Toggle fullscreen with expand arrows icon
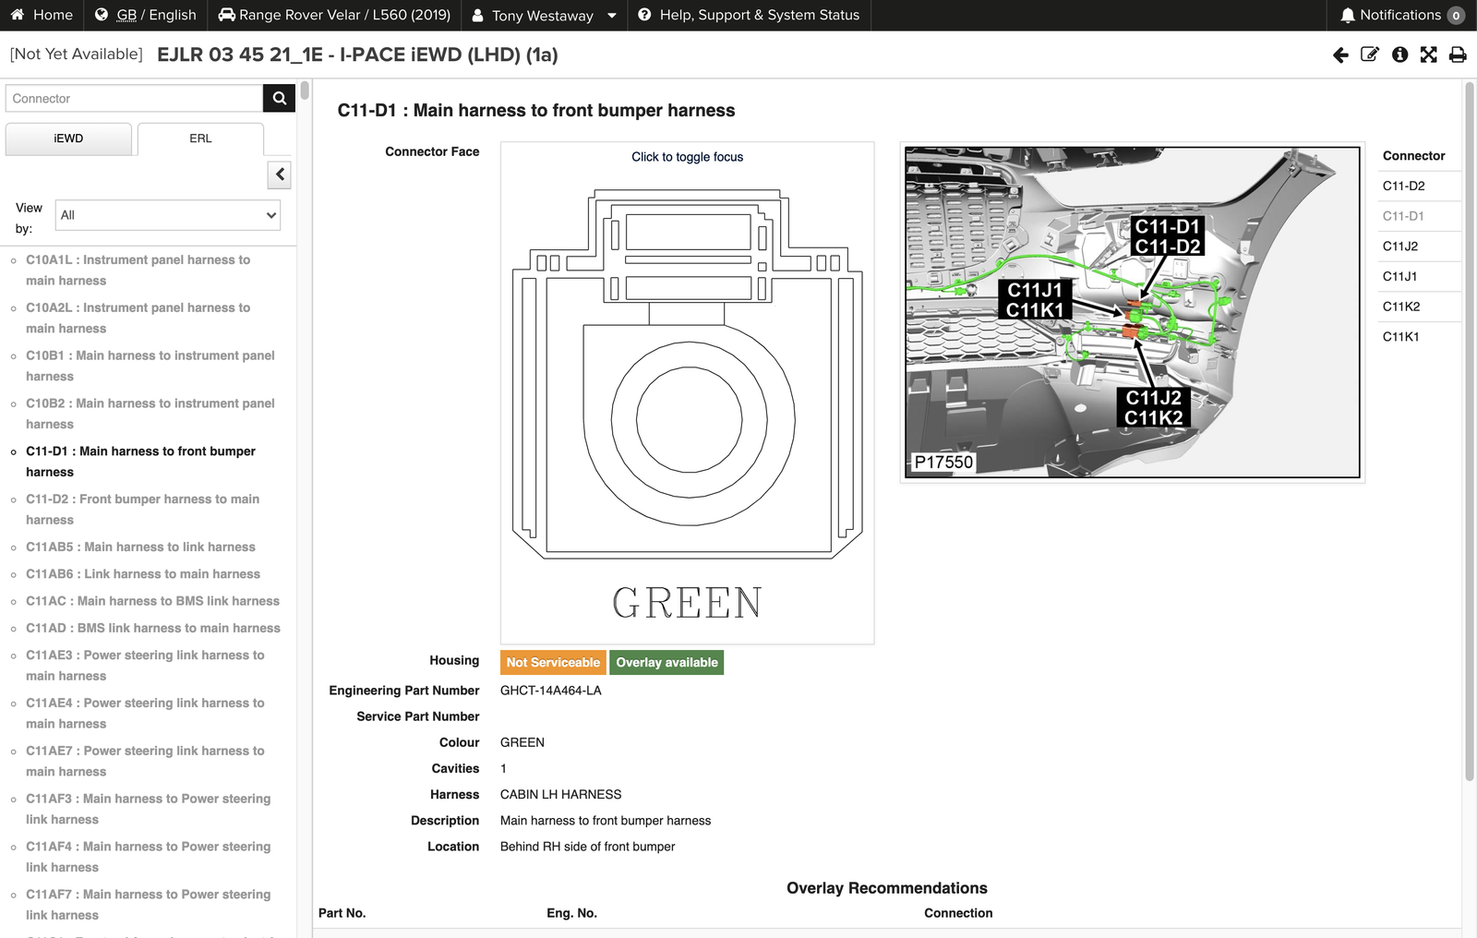 tap(1428, 55)
